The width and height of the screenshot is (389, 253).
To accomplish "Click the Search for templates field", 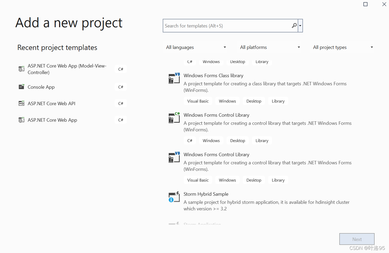I will point(228,26).
